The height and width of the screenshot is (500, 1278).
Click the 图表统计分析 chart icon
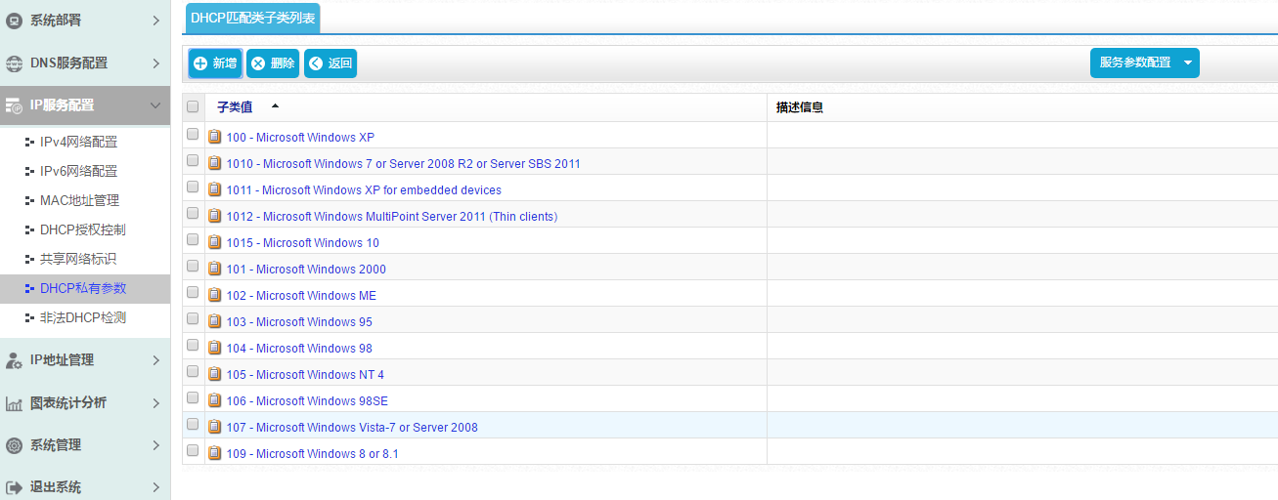pyautogui.click(x=14, y=403)
